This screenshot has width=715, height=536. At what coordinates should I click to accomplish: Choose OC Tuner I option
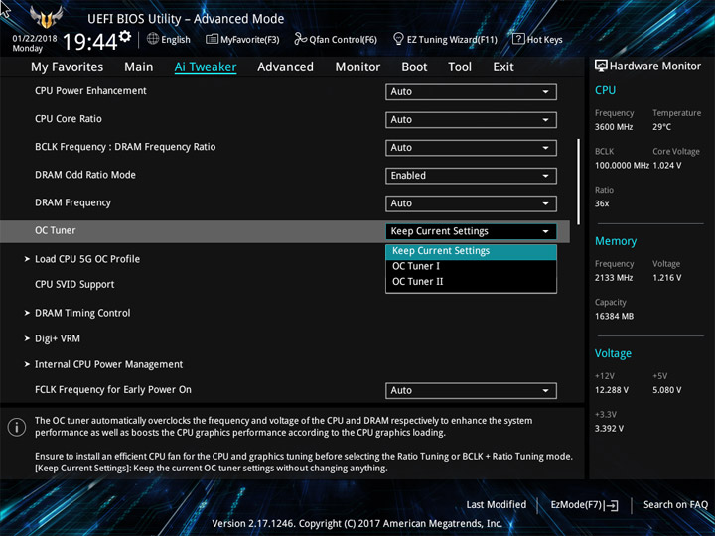pos(471,266)
